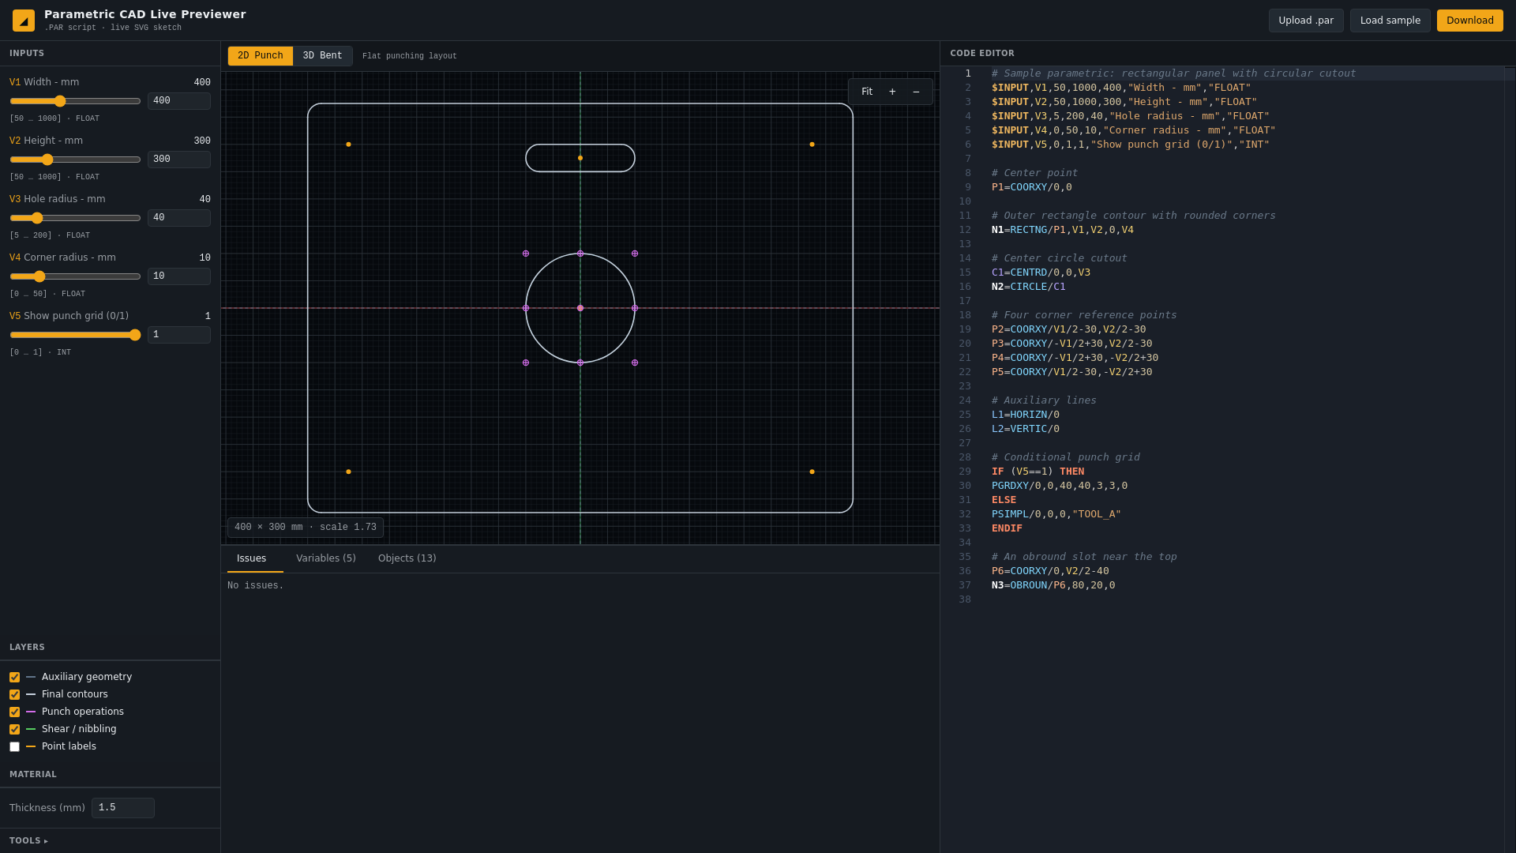Toggle Auxiliary geometry layer checkbox

14,678
